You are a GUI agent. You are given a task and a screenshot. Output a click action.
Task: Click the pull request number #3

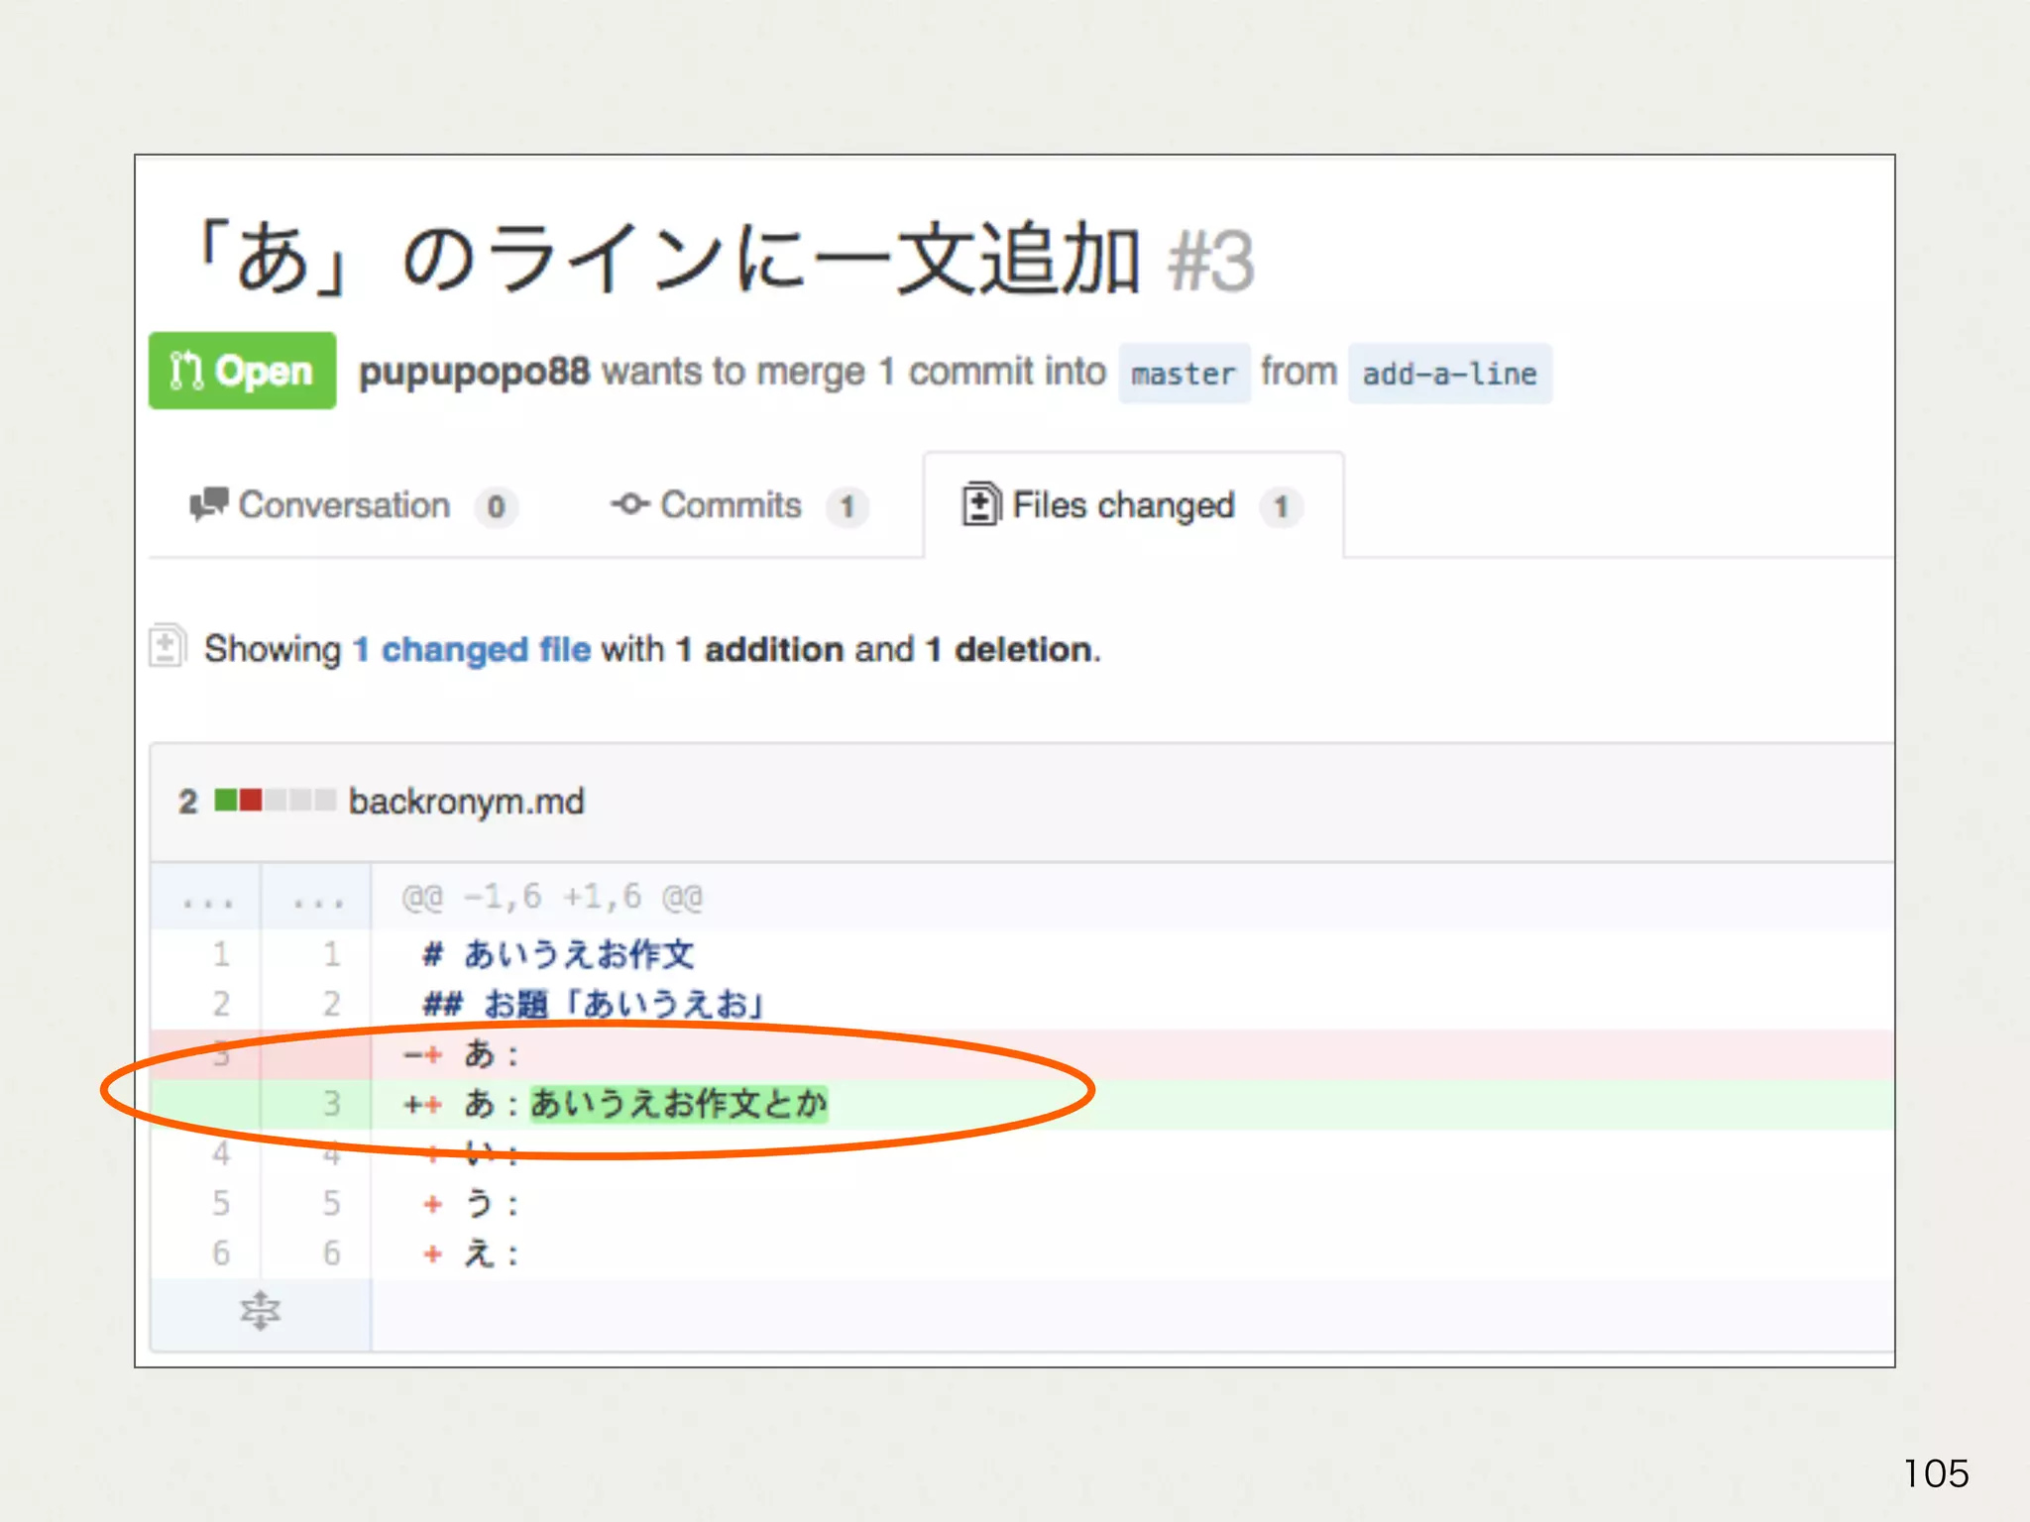pos(1211,262)
